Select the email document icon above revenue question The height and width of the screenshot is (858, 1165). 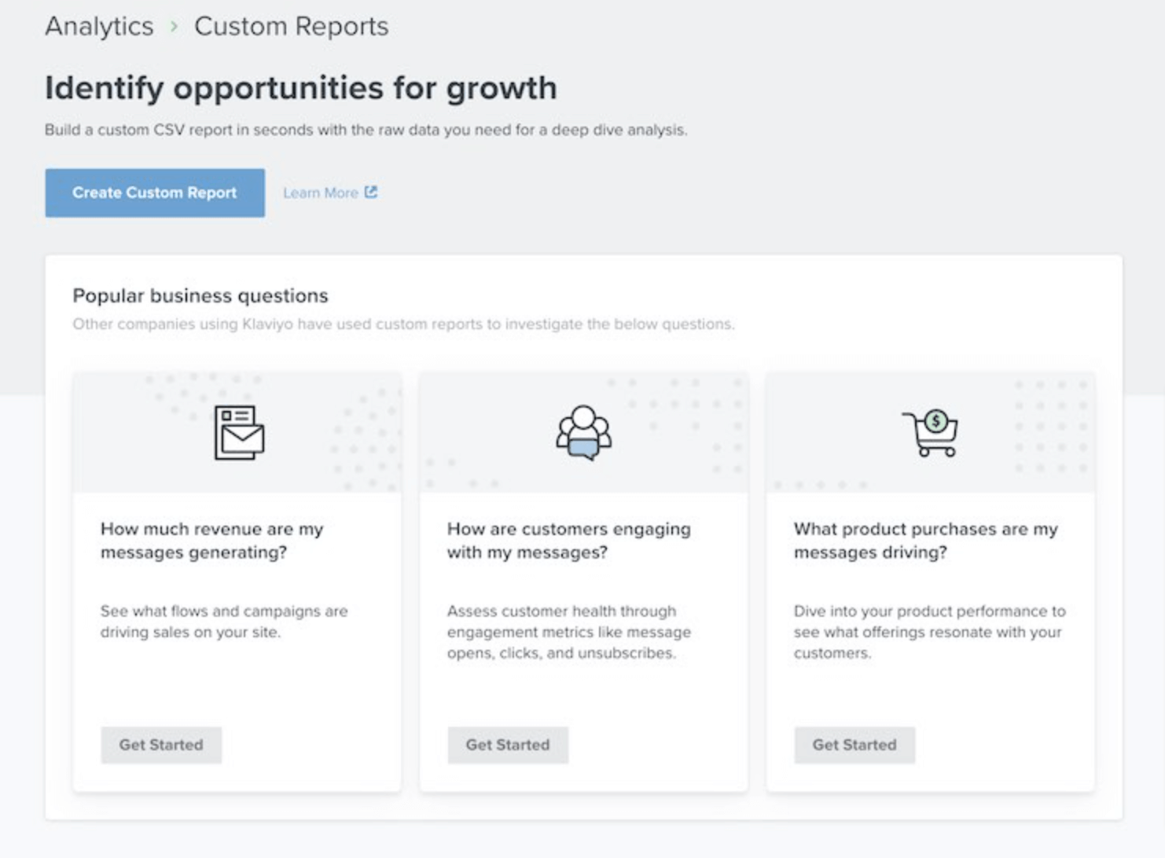pos(238,433)
